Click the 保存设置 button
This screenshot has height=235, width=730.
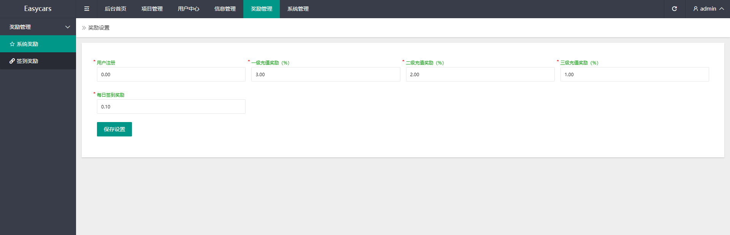click(x=114, y=129)
